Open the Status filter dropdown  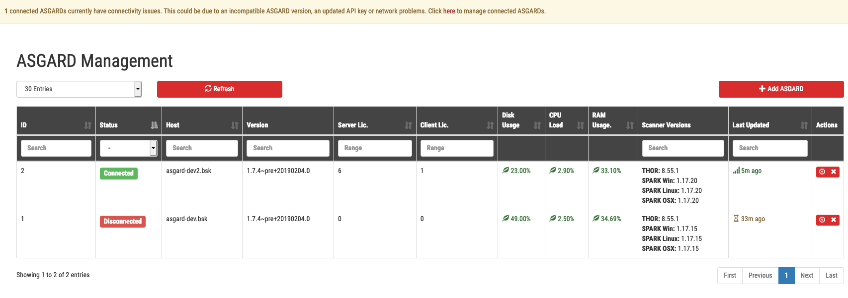coord(128,148)
